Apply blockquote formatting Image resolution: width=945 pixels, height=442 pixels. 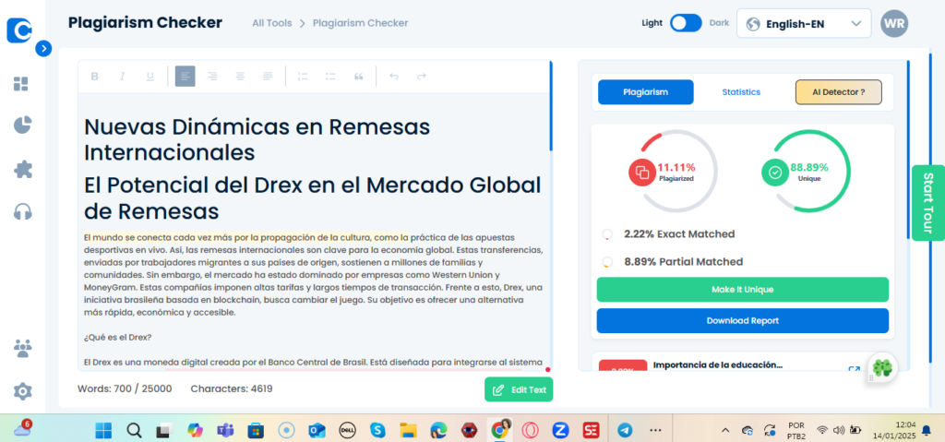point(359,76)
